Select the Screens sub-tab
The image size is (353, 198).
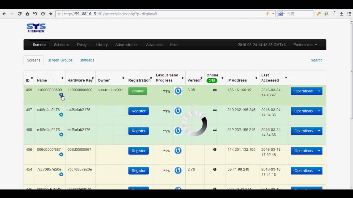click(34, 60)
